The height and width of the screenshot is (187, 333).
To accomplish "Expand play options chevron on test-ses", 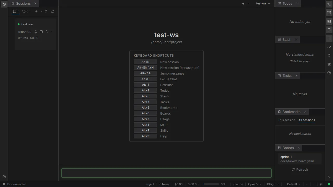I will click(x=52, y=32).
